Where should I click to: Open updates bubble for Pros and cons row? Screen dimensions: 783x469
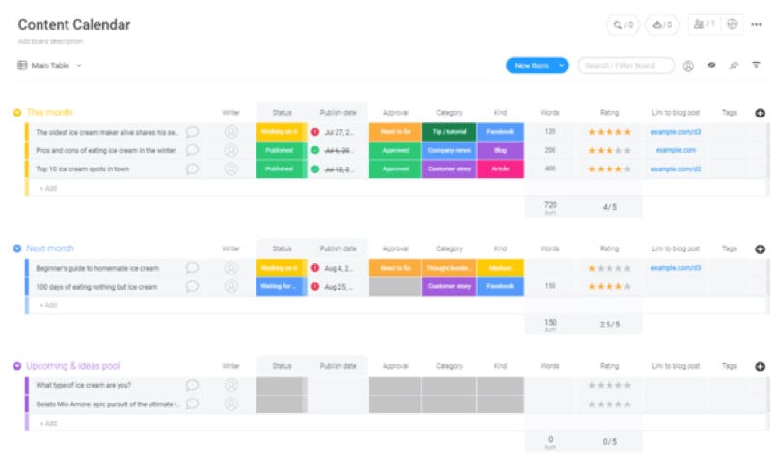[192, 150]
